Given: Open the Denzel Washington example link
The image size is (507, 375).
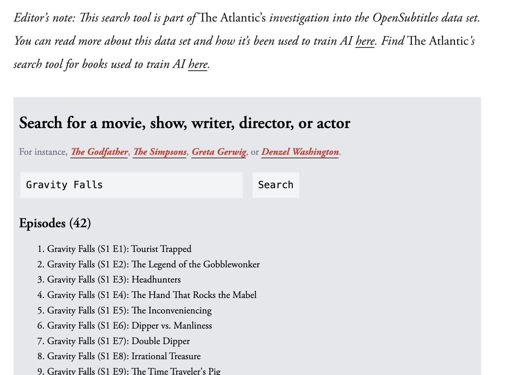Looking at the screenshot, I should 300,152.
